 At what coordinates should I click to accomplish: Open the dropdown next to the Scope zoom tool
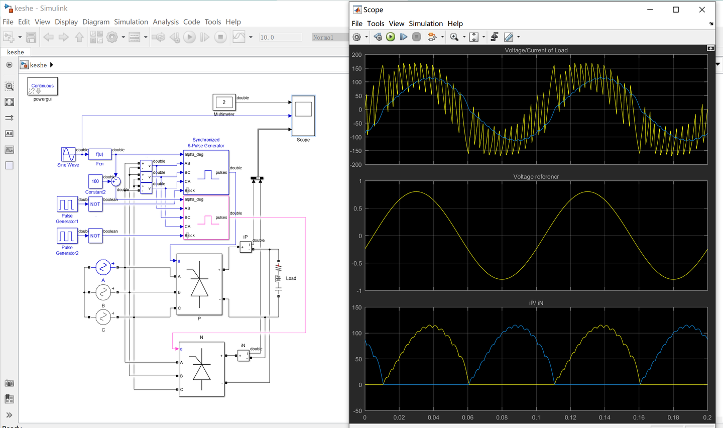(464, 37)
